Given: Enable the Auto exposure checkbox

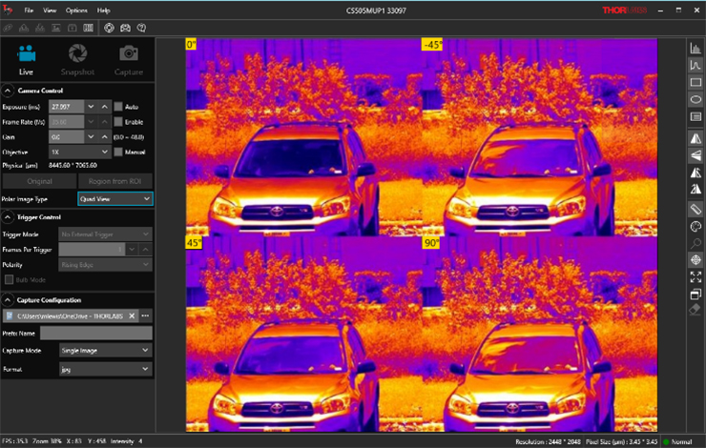Looking at the screenshot, I should (118, 107).
